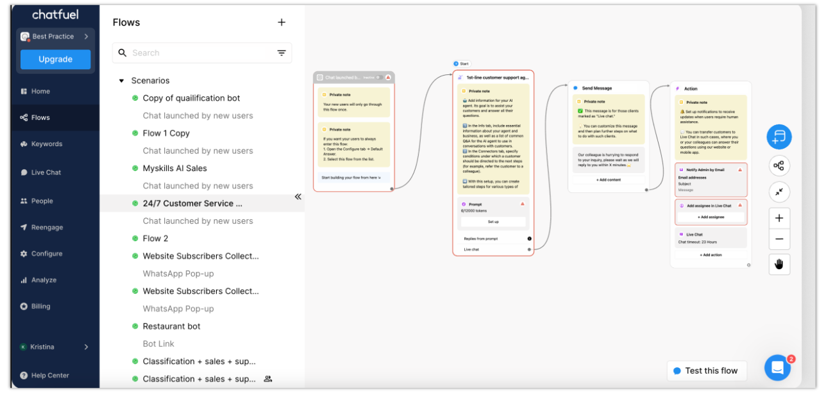Viewport: 826px width, 393px height.
Task: Click Add content in Send Message block
Action: [609, 180]
